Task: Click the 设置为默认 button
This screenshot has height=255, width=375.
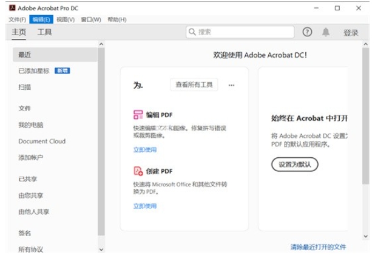Action: 295,165
